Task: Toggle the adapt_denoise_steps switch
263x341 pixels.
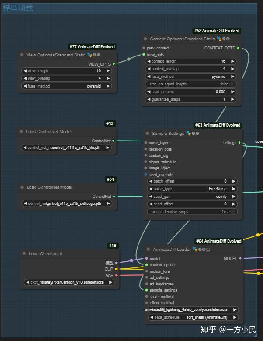Action: tap(233, 212)
